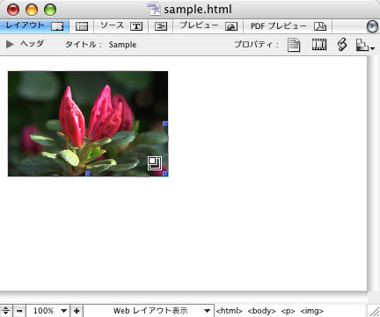
Task: Expand the ヘッダ disclosure triangle
Action: click(x=10, y=45)
